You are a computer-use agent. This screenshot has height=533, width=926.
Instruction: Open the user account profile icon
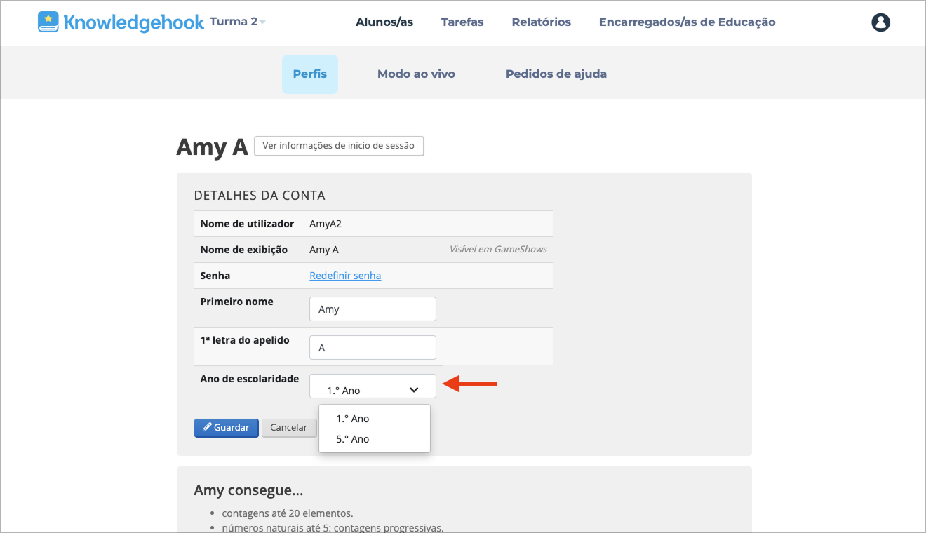coord(880,22)
